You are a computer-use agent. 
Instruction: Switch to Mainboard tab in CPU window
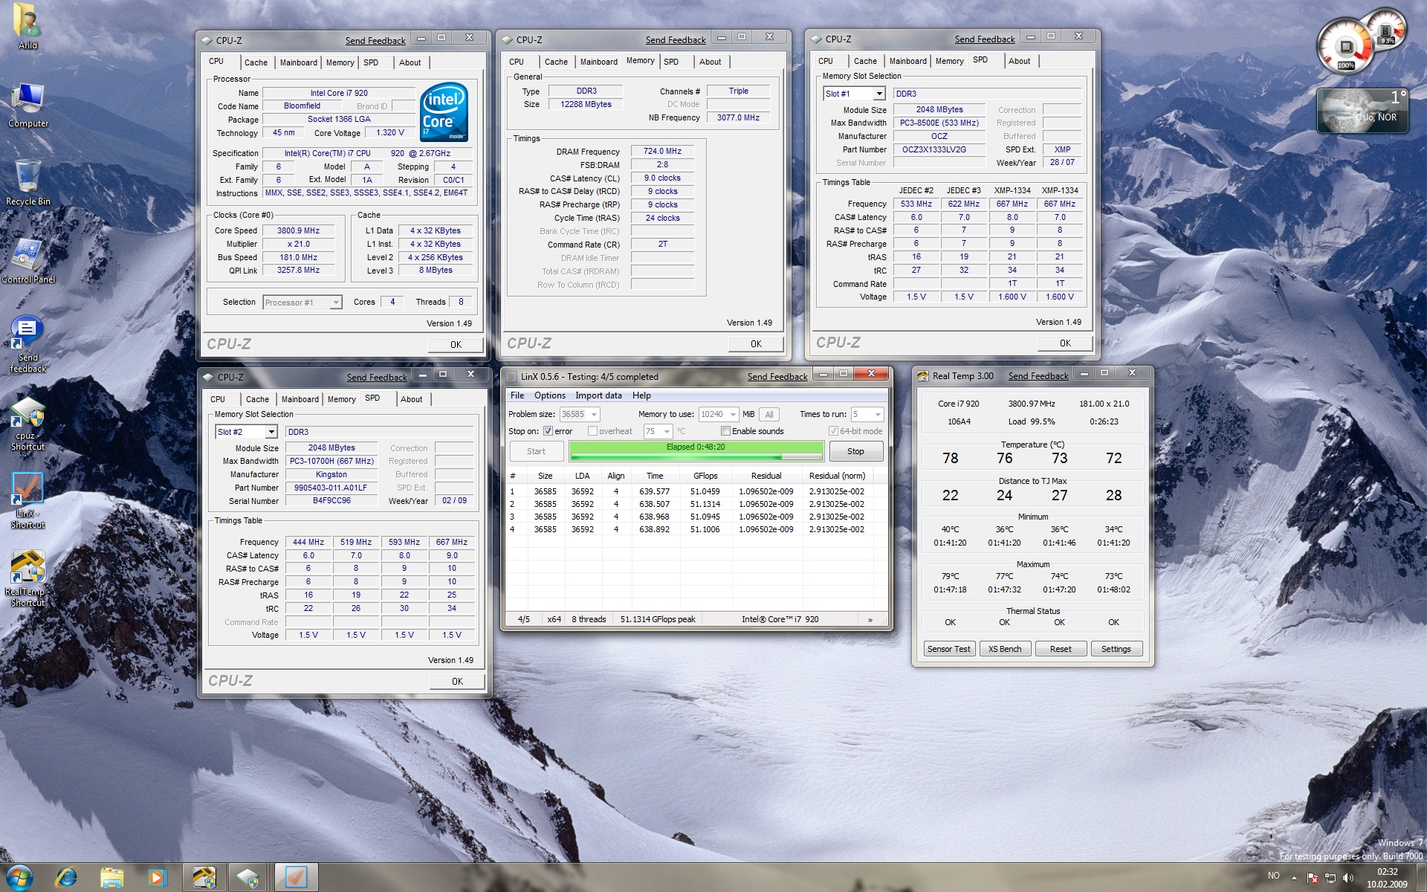(x=299, y=62)
